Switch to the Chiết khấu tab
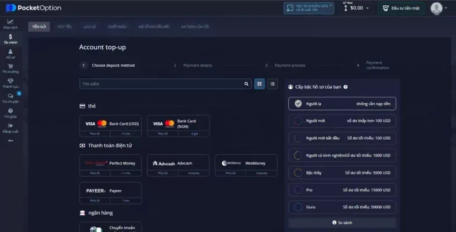Image resolution: width=456 pixels, height=232 pixels. (x=117, y=27)
